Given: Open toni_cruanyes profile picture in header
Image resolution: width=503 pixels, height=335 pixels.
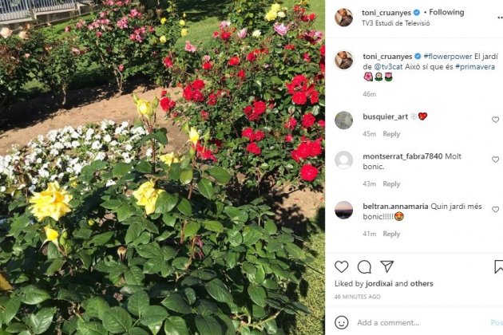Looking at the screenshot, I should [x=344, y=18].
